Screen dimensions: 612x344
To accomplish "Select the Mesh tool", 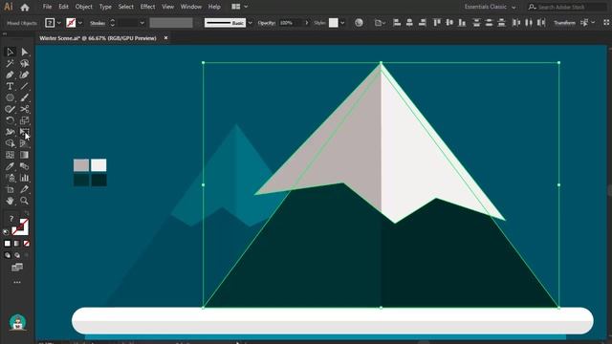I will point(10,155).
